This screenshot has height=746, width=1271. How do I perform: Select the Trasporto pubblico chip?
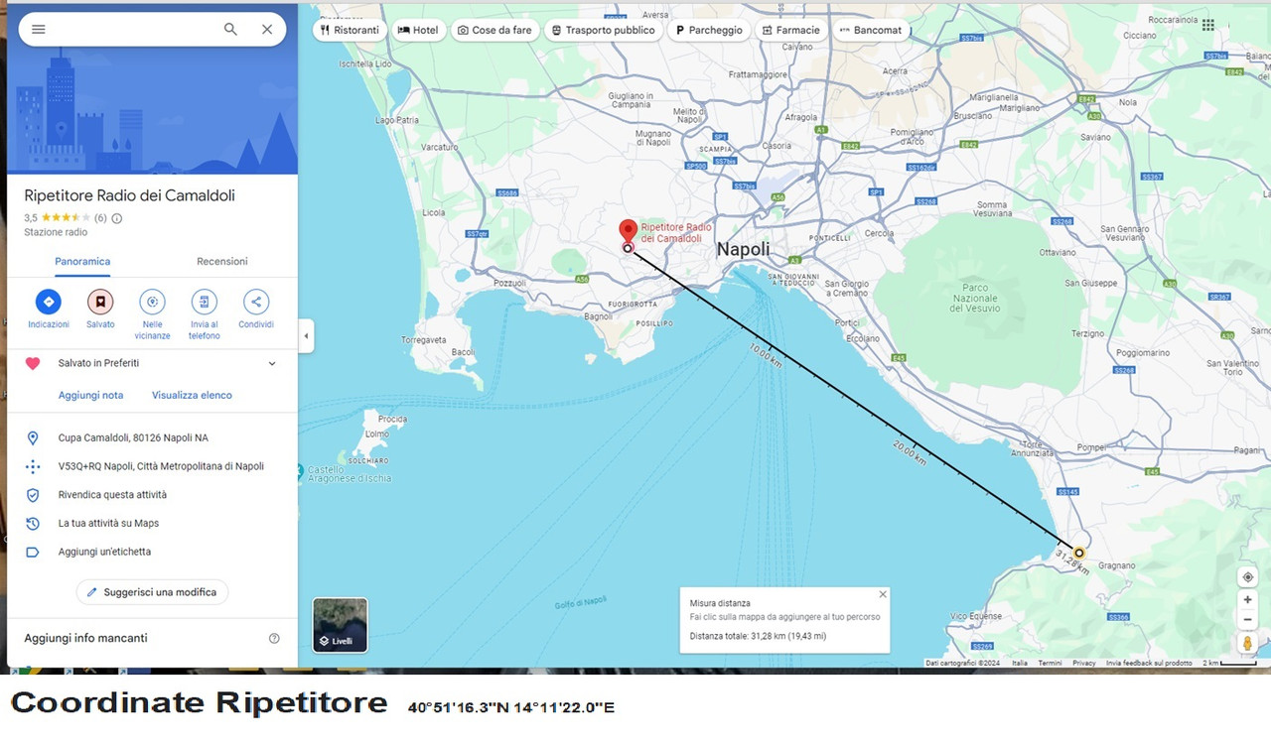[603, 30]
